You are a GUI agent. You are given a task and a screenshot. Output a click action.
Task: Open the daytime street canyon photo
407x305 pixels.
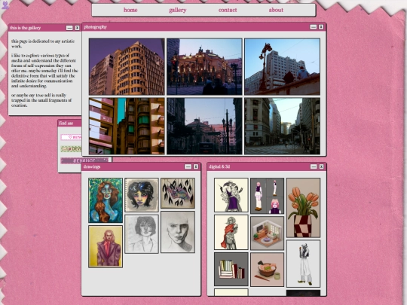[x=282, y=126]
